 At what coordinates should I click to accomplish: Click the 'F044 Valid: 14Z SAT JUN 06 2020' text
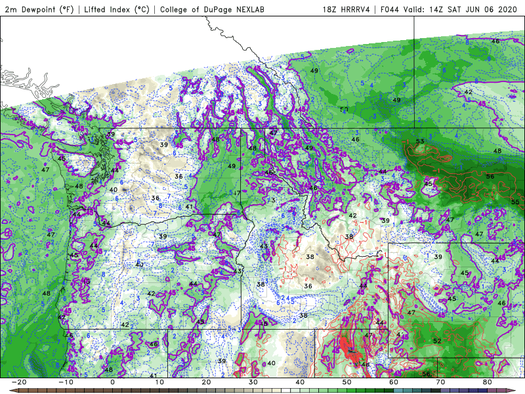click(449, 9)
